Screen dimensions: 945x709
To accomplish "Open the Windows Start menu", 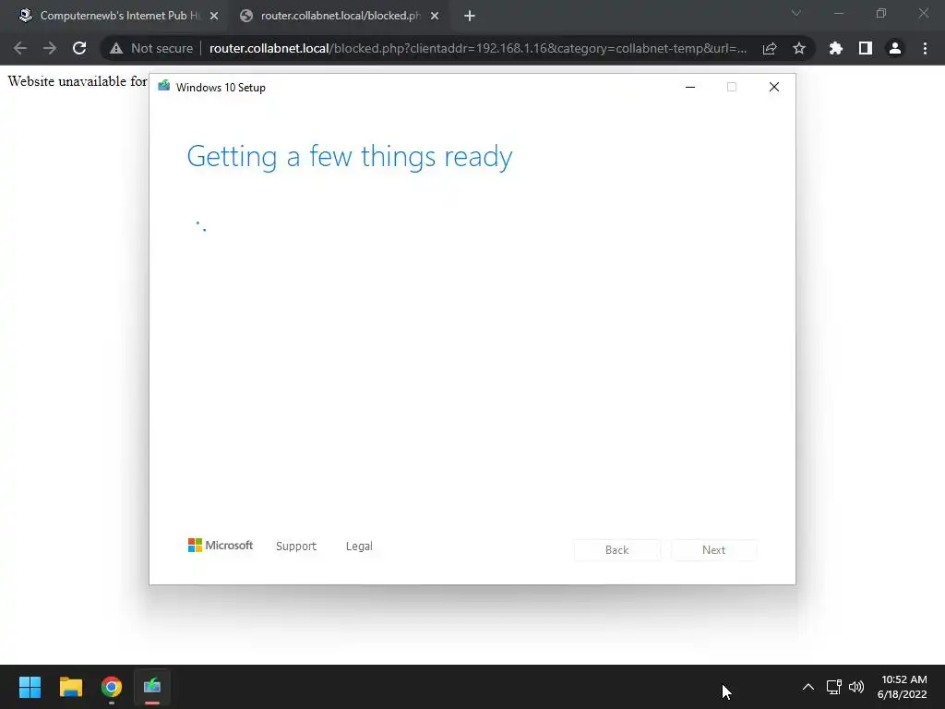I will [30, 687].
